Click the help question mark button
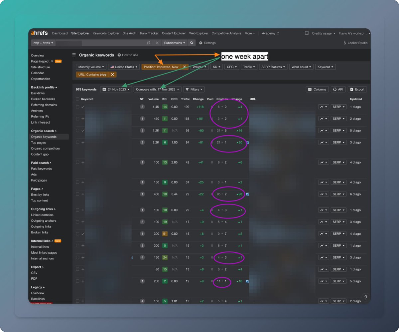Viewport: 399px width, 332px height. (366, 297)
